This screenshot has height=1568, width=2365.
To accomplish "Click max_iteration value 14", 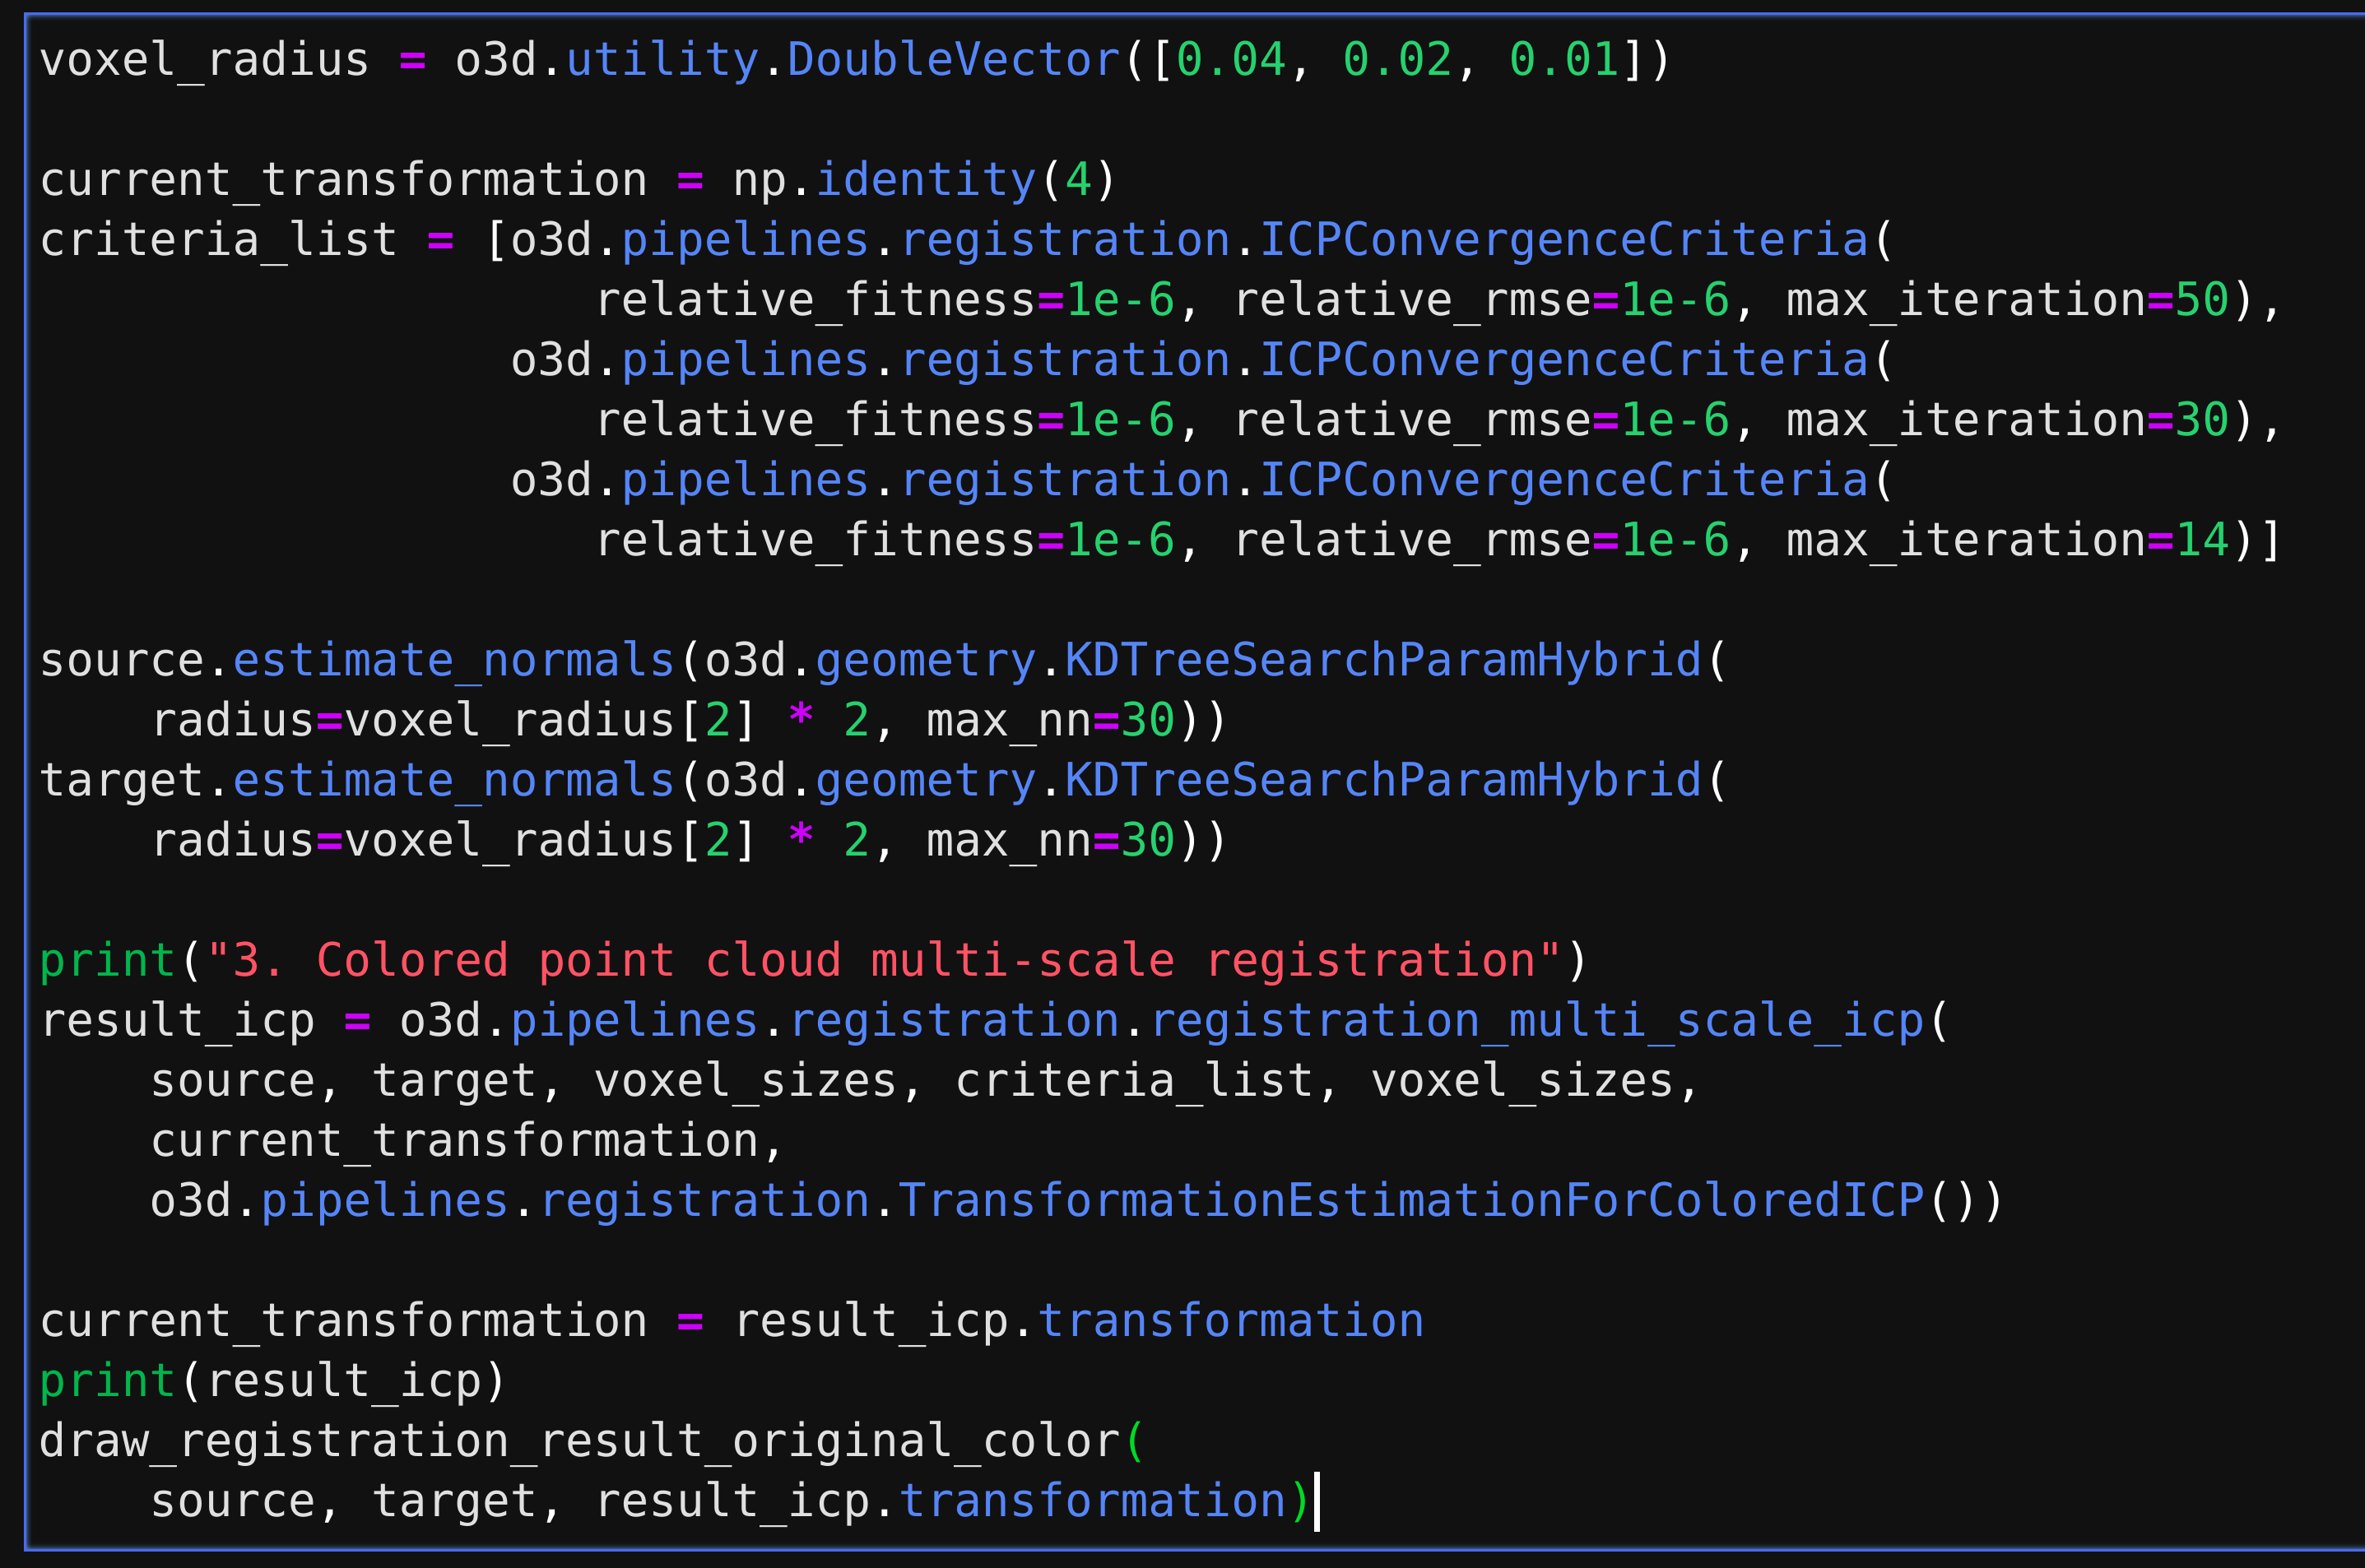I will tap(2202, 540).
